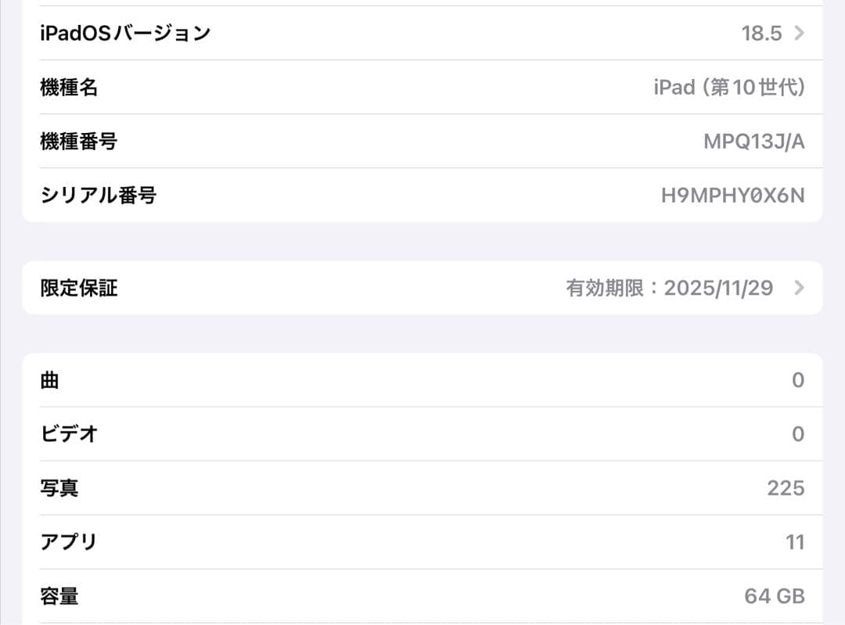Image resolution: width=845 pixels, height=625 pixels.
Task: Tap the 64 GB storage value
Action: click(x=775, y=595)
